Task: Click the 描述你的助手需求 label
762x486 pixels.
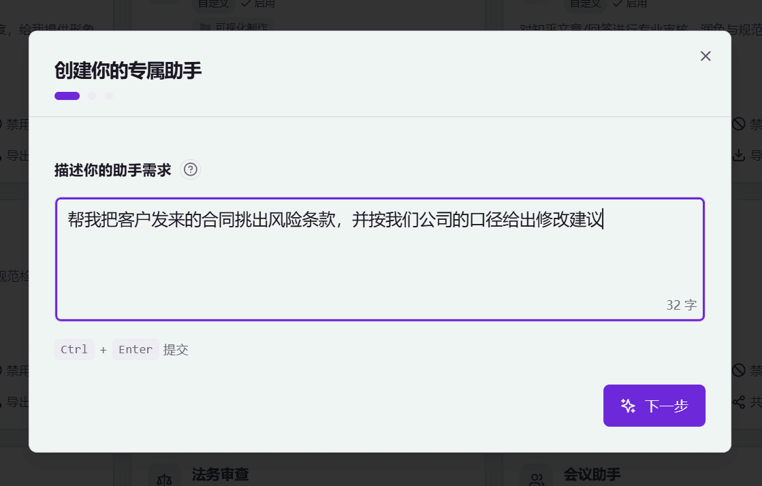Action: [x=113, y=170]
